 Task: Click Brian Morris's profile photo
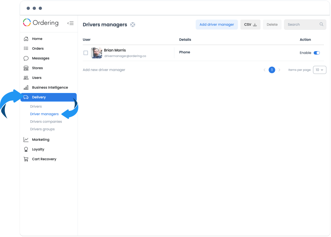point(96,53)
